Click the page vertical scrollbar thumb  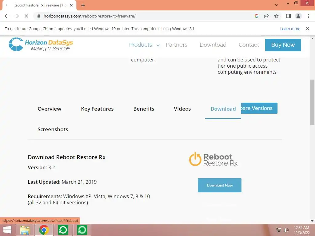(312, 102)
